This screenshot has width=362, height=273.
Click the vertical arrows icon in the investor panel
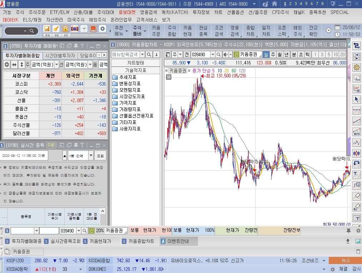tap(22, 64)
